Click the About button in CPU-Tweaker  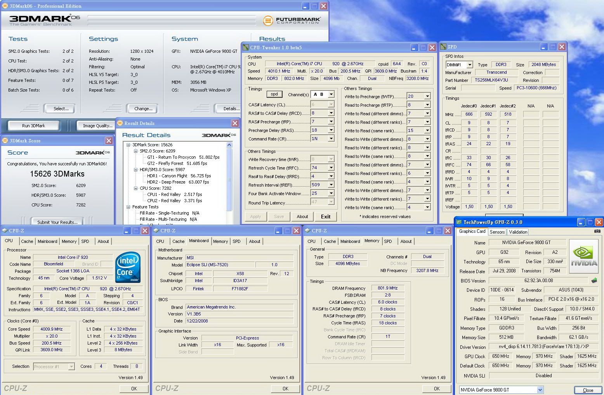[302, 217]
